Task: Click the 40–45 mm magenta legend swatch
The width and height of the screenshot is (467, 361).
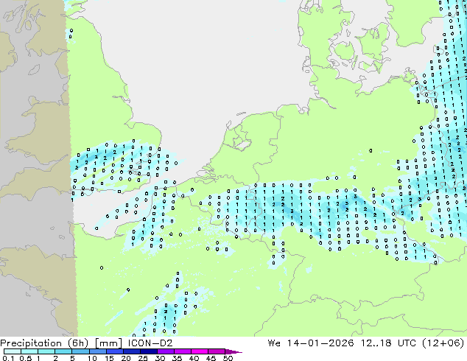Action: [x=200, y=351]
